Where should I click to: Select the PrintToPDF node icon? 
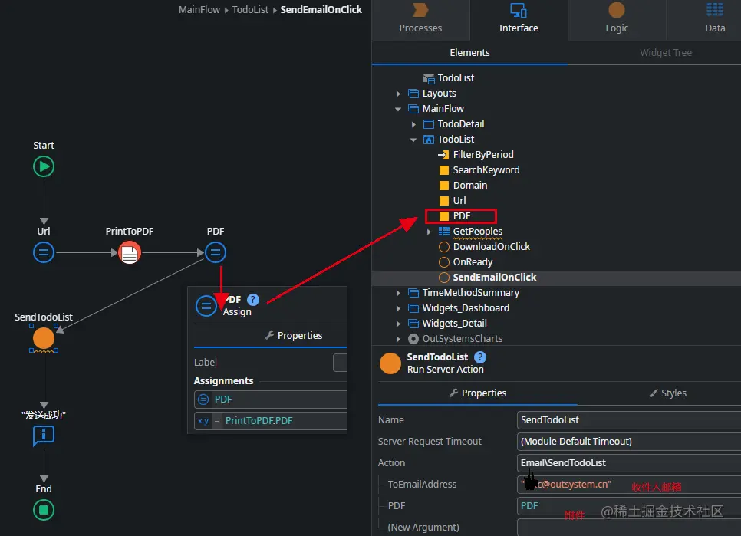coord(130,252)
